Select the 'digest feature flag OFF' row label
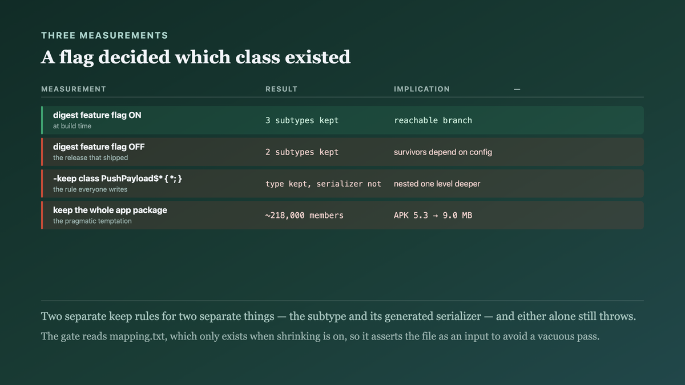This screenshot has height=385, width=685. [99, 147]
